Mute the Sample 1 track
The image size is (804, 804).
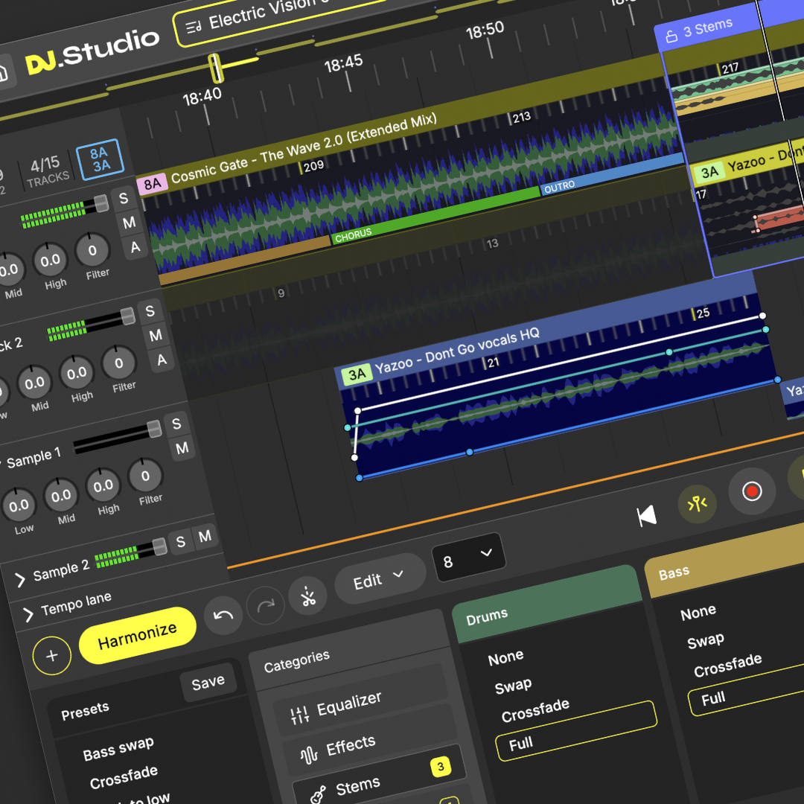(x=182, y=448)
